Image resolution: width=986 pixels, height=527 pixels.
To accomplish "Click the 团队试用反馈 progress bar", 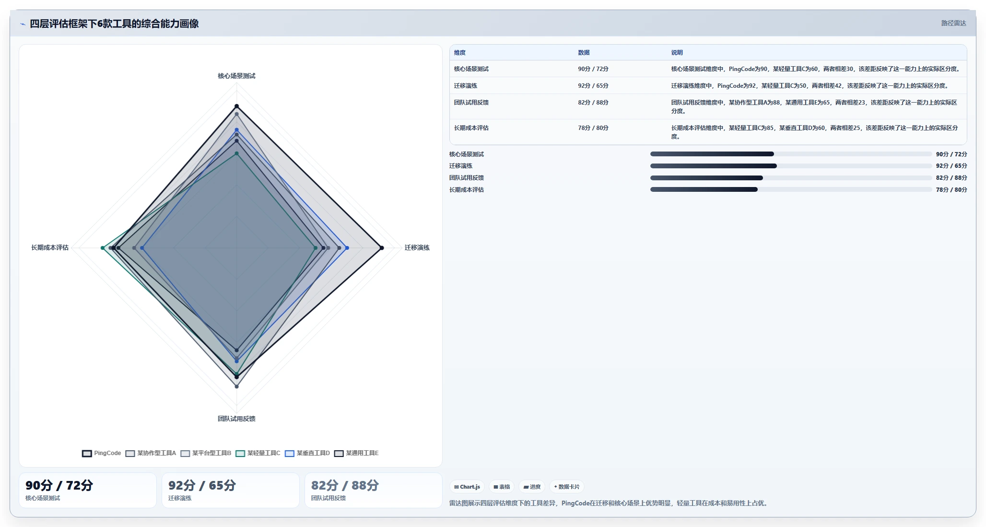I will 791,178.
